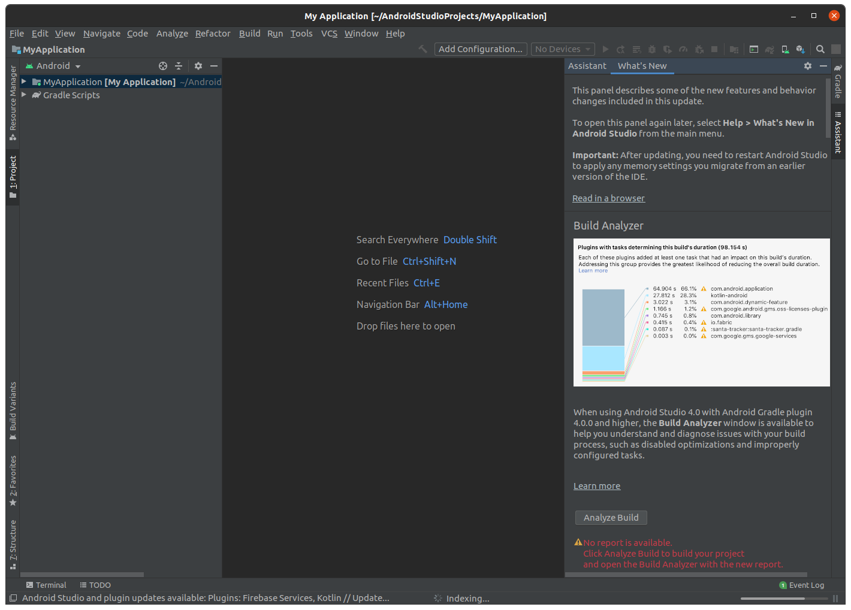Click the Debug app bug icon
The image size is (851, 610).
[x=652, y=49]
